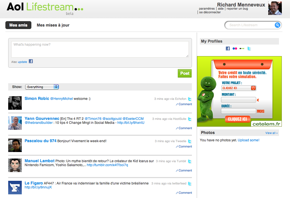Click the DURÉE field in the ad

click(x=238, y=111)
